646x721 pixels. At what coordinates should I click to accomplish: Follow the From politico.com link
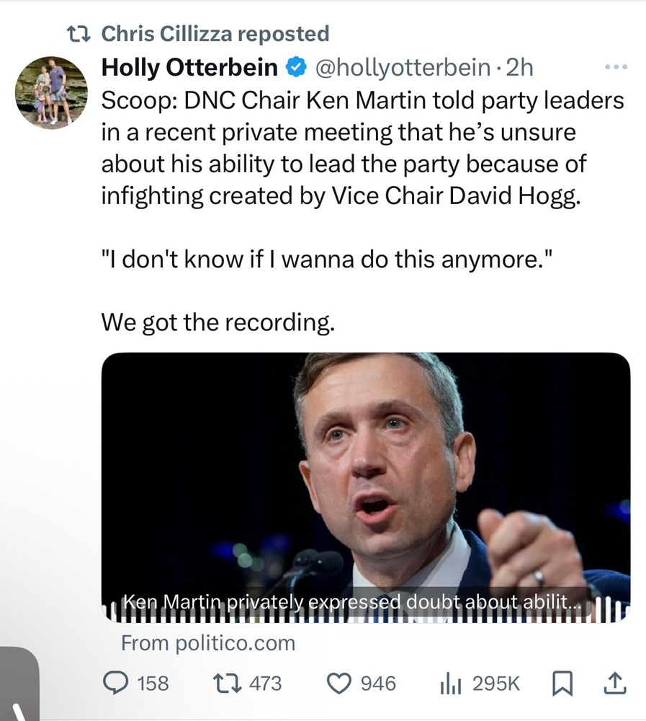(208, 643)
